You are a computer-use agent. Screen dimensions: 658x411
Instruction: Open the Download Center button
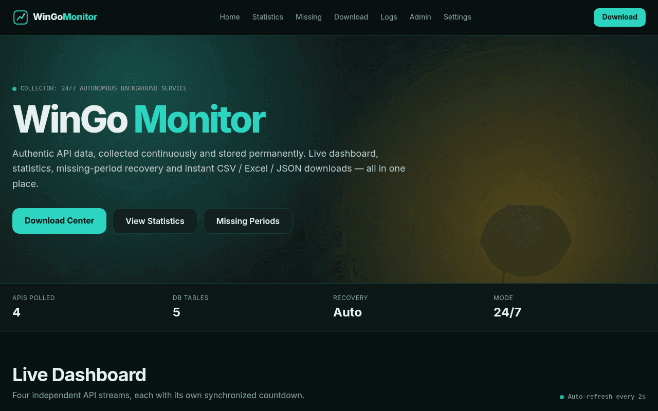tap(59, 221)
